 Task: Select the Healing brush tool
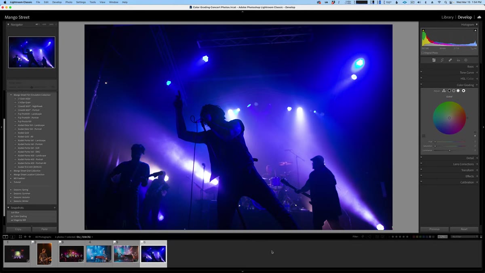(450, 60)
